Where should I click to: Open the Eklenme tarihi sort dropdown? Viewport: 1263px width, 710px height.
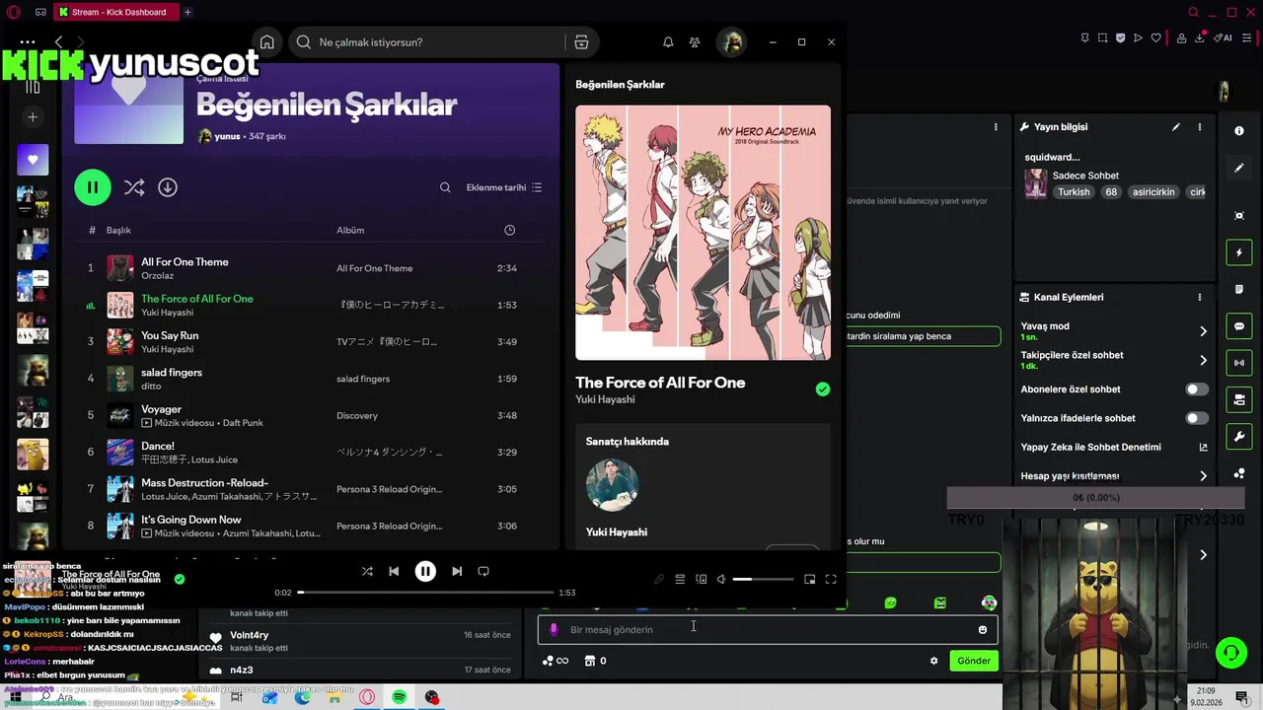[504, 187]
